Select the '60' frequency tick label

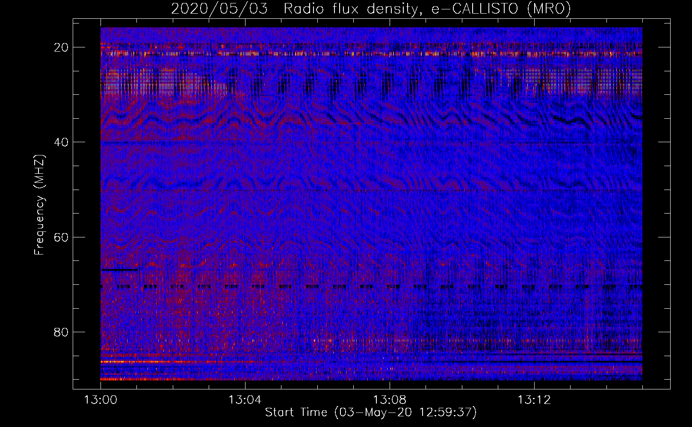[x=61, y=237]
